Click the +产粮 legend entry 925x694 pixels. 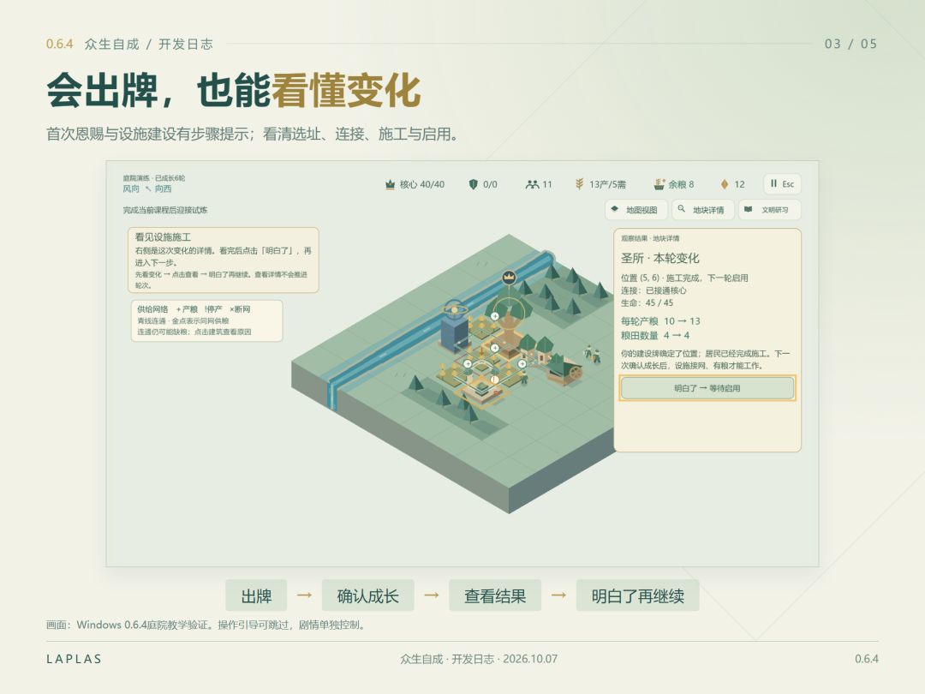coord(187,309)
